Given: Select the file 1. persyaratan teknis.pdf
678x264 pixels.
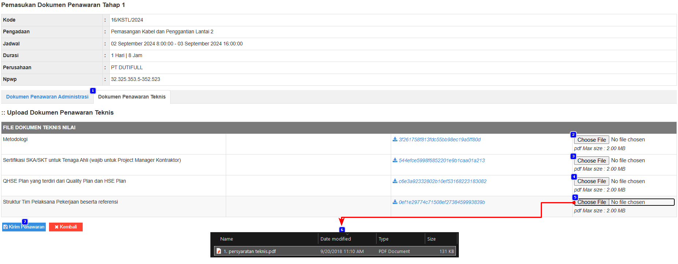Looking at the screenshot, I should (x=335, y=251).
